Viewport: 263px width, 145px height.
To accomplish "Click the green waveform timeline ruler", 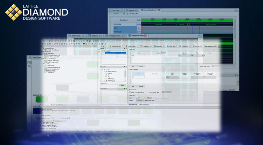I will (x=187, y=19).
